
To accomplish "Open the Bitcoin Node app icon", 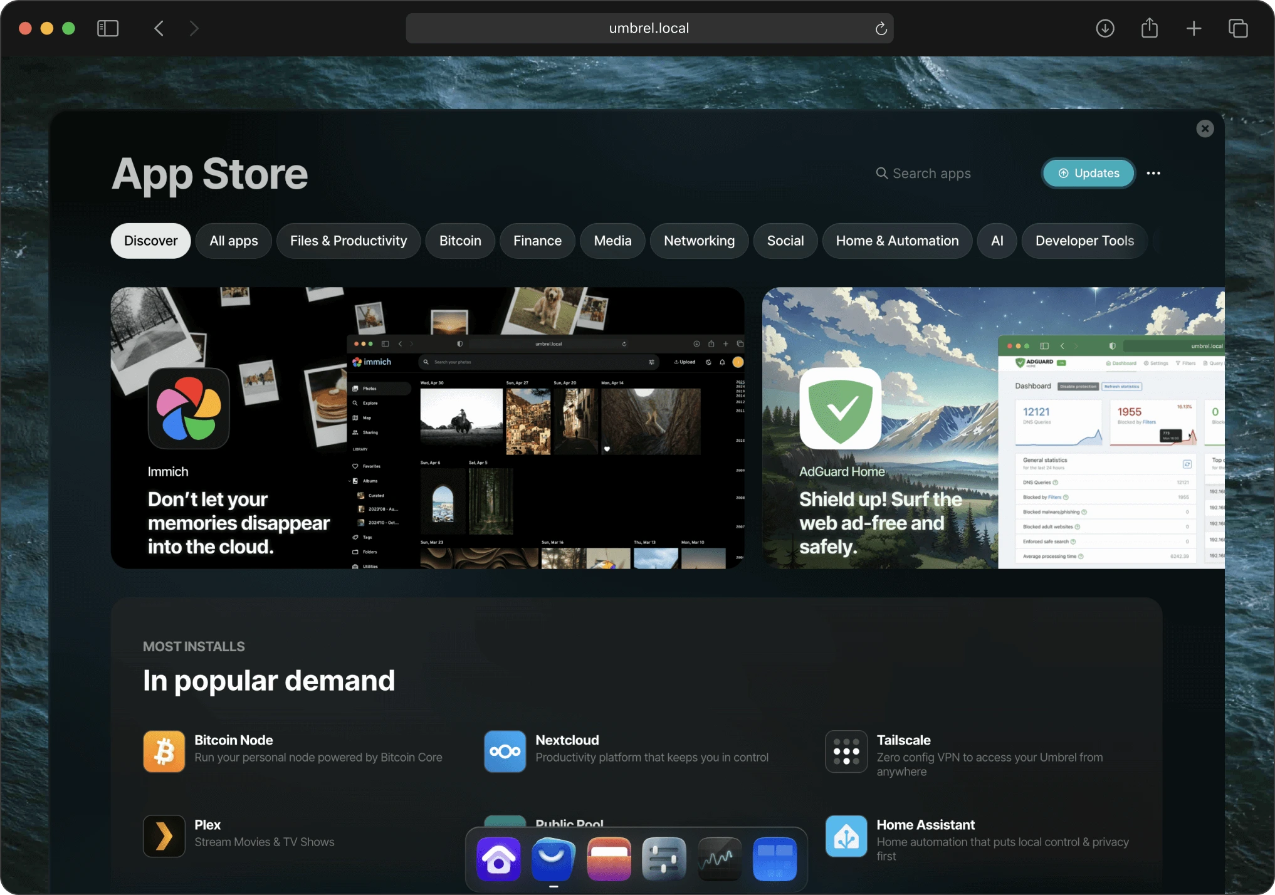I will 164,751.
